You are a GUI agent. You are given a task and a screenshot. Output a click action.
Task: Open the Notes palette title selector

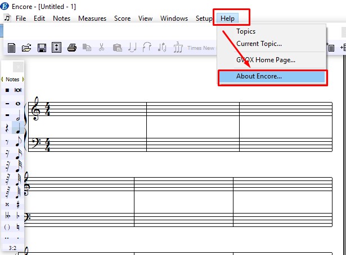point(12,79)
